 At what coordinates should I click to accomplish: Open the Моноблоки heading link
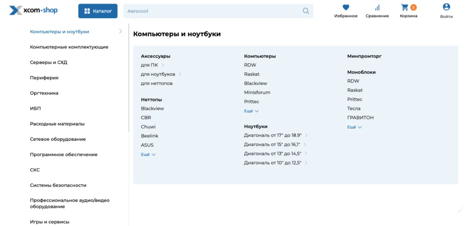pos(362,72)
